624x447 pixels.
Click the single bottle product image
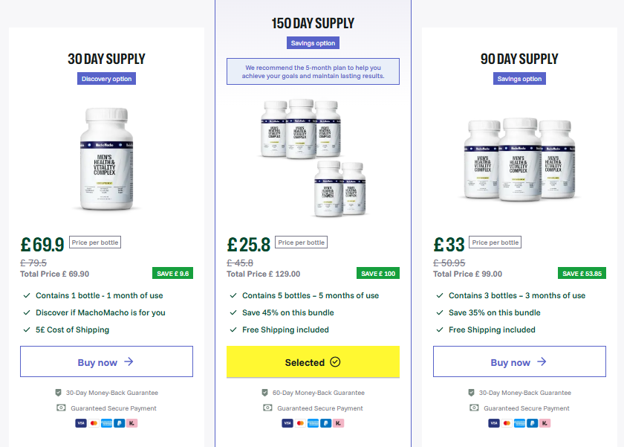(106, 158)
